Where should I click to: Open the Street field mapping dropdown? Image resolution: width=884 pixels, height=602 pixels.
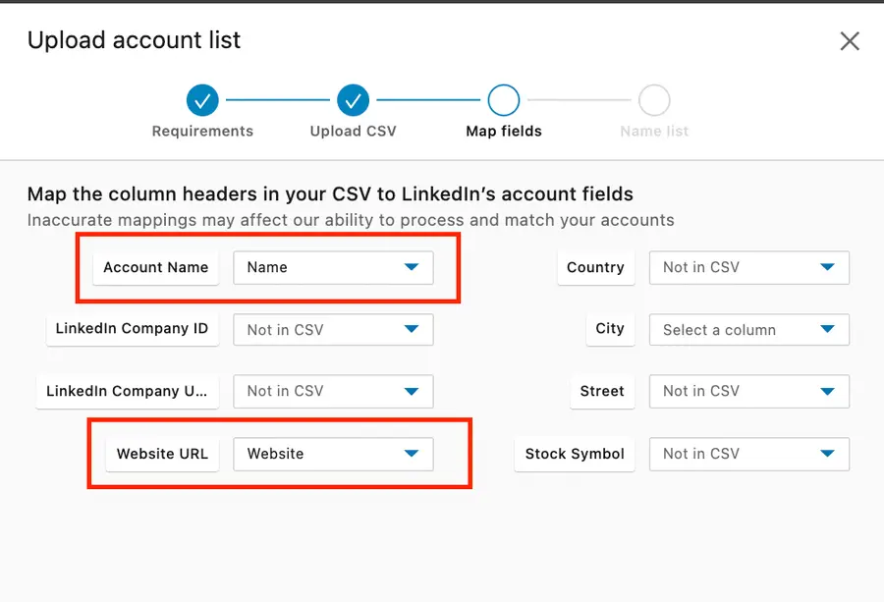click(x=748, y=391)
